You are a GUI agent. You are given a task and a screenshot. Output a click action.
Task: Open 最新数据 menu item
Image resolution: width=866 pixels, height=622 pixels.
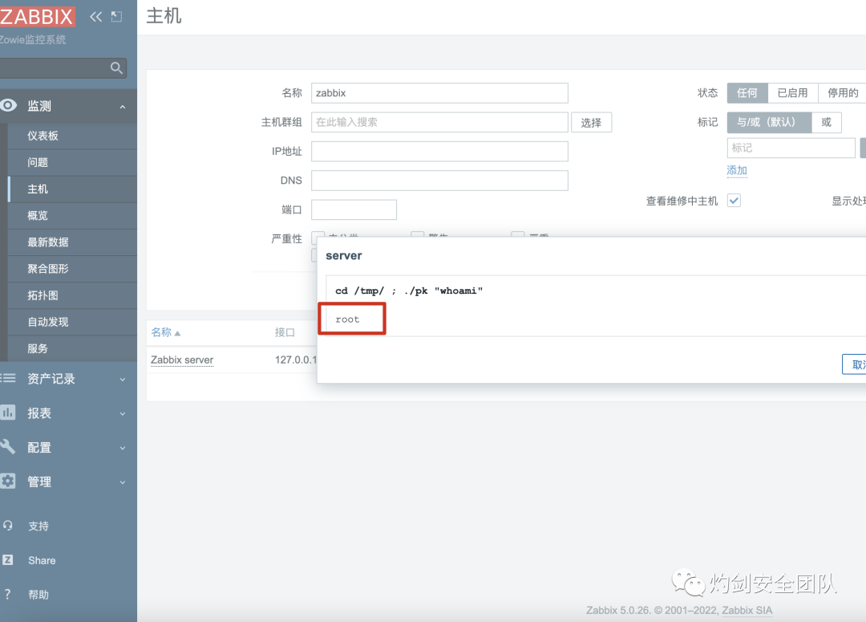tap(72, 242)
